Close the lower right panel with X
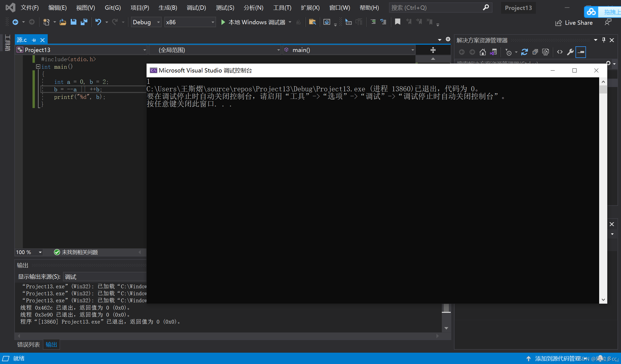This screenshot has width=621, height=364. click(x=612, y=224)
